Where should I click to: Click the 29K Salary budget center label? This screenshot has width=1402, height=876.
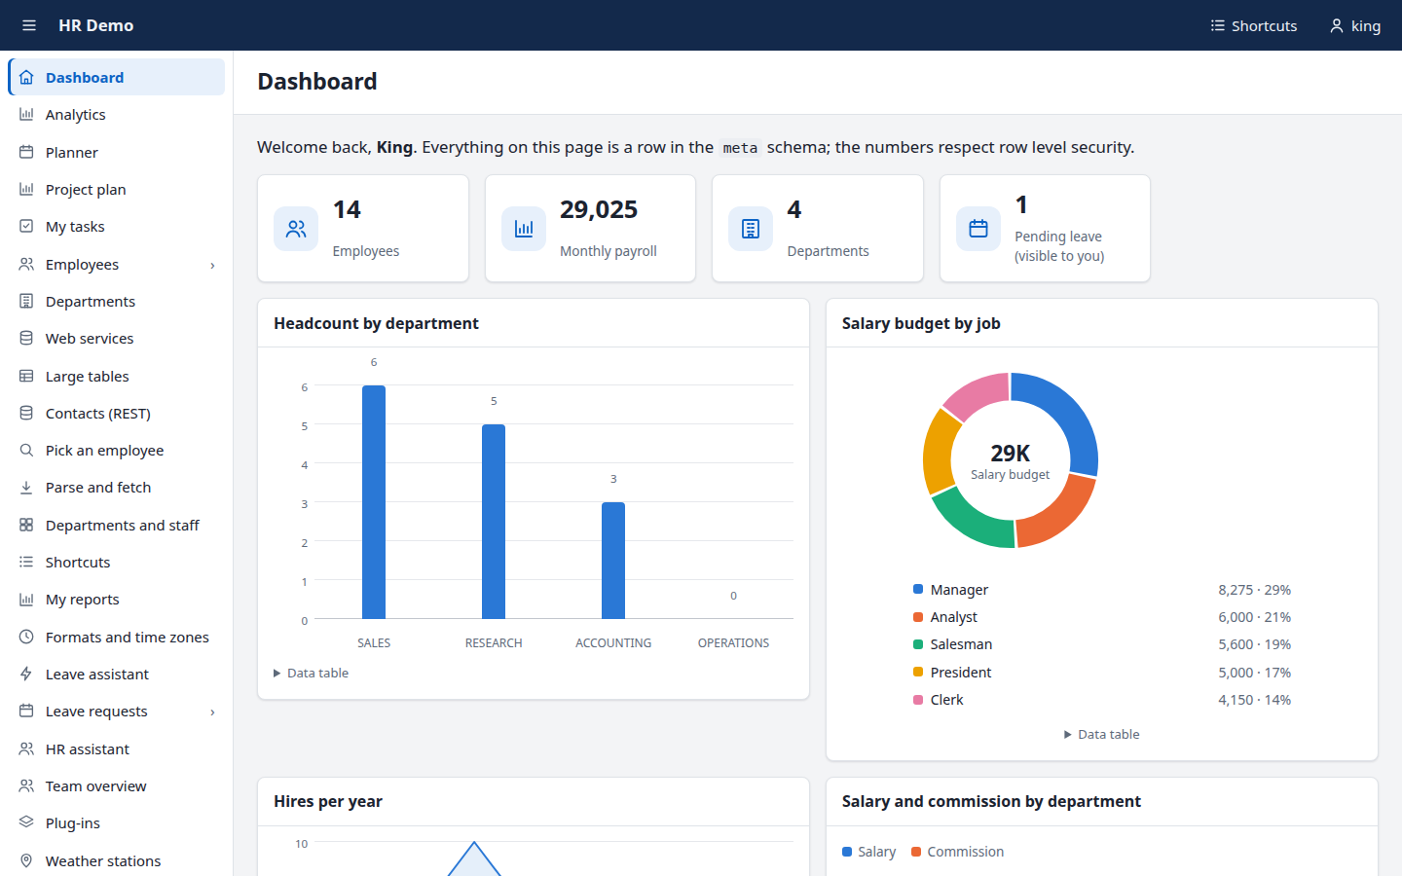1011,461
